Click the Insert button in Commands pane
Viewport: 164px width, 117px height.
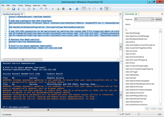[x=153, y=109]
